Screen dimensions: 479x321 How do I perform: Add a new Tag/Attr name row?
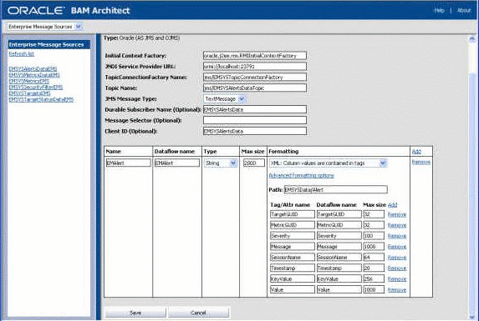click(x=392, y=204)
